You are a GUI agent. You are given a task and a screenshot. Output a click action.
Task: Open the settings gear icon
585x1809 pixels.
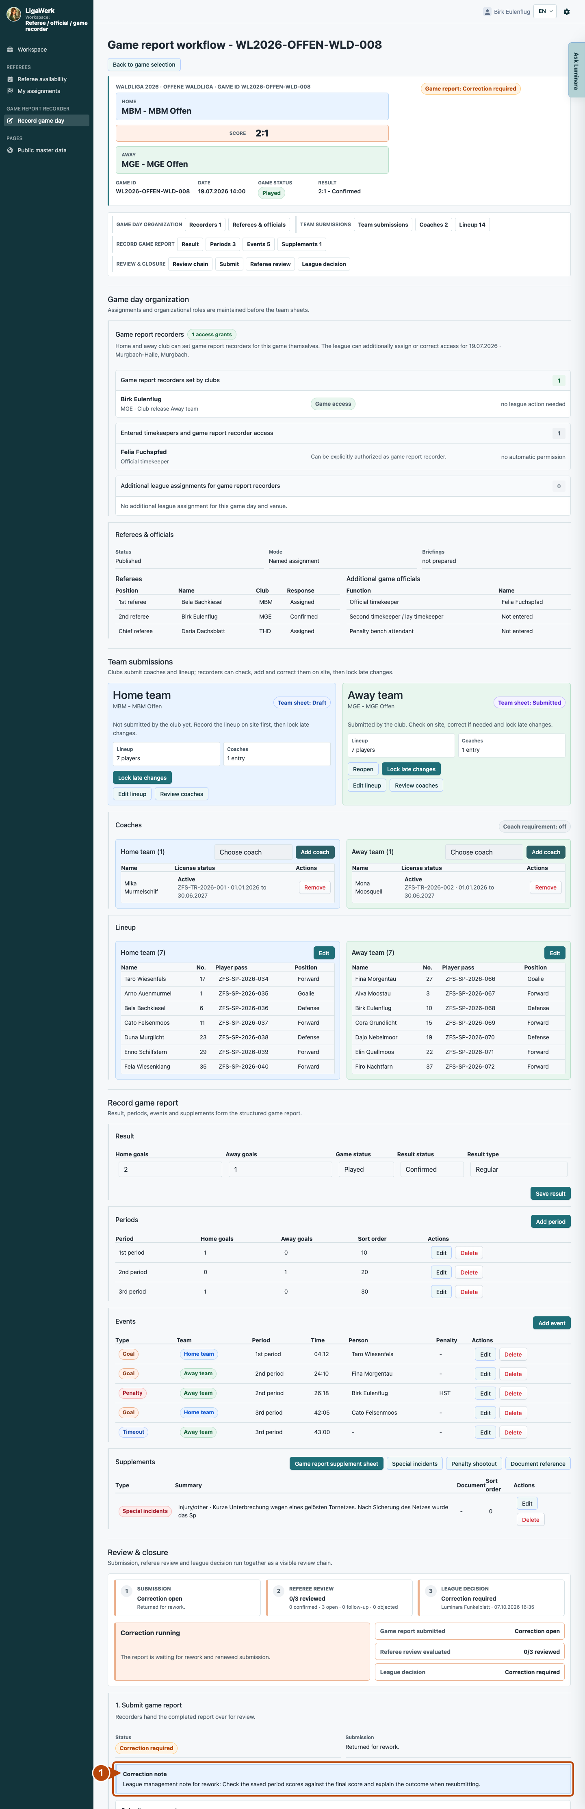pos(567,11)
